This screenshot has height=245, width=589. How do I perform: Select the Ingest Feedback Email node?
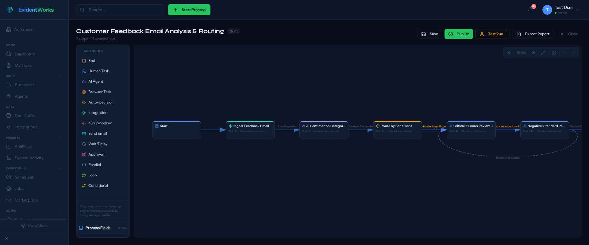(x=250, y=130)
